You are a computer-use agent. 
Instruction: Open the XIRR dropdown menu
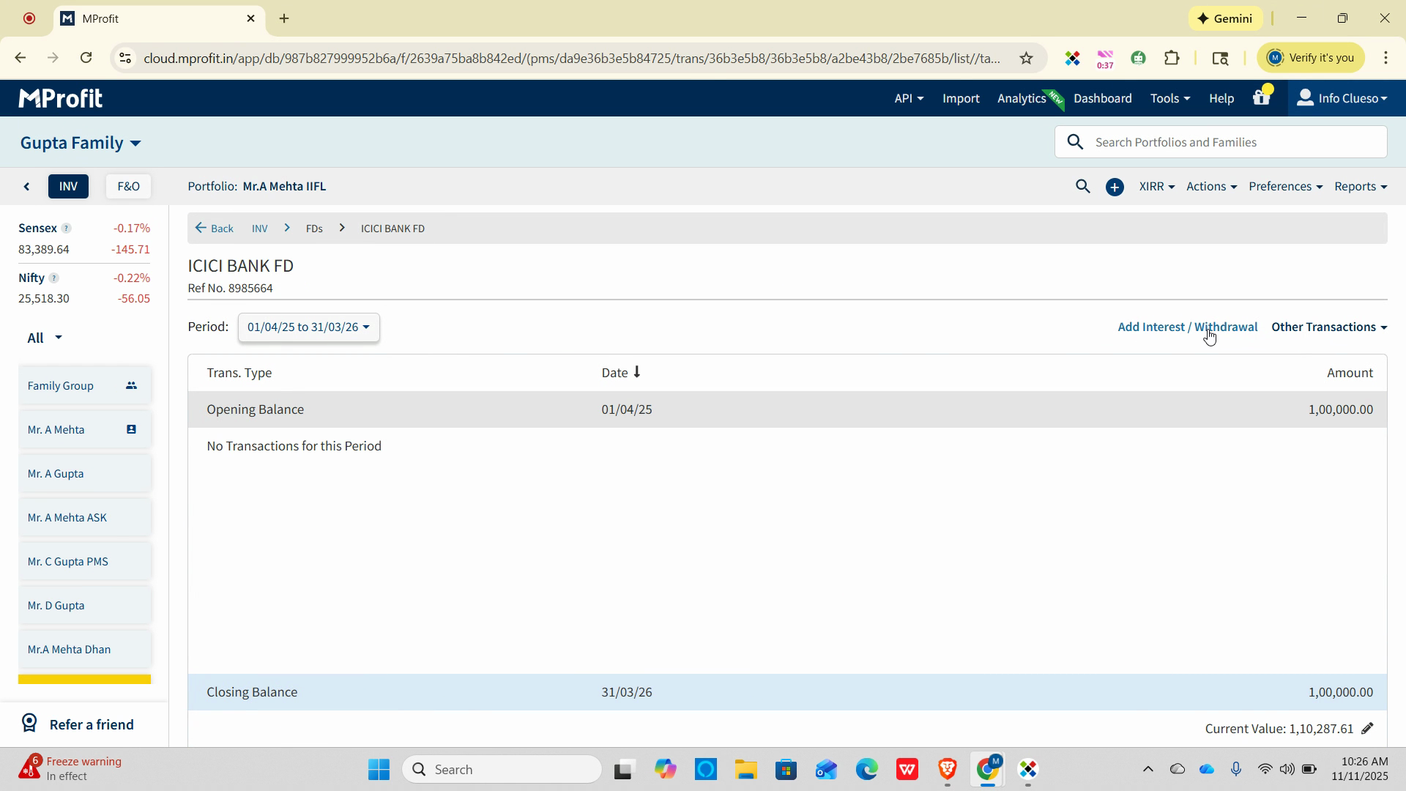[x=1156, y=187]
